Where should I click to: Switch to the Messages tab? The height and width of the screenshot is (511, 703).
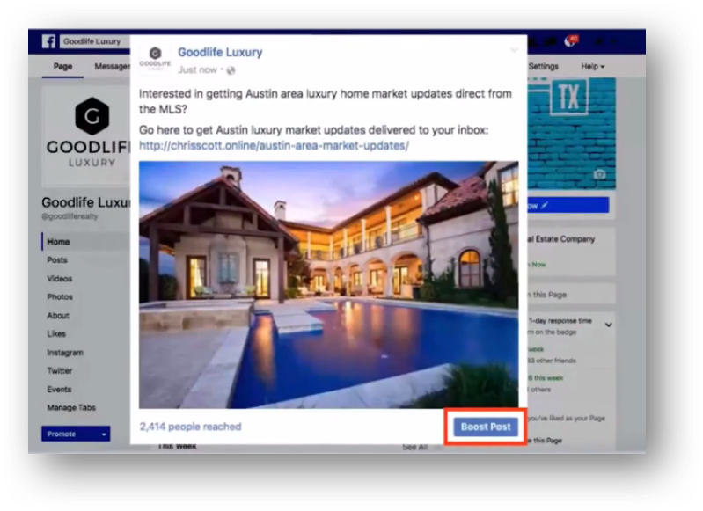pos(112,67)
